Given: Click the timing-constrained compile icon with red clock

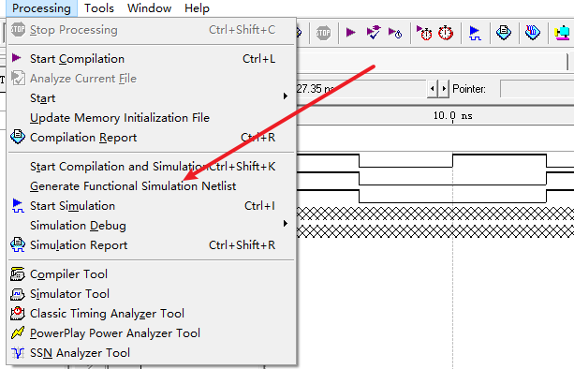Looking at the screenshot, I should (424, 33).
